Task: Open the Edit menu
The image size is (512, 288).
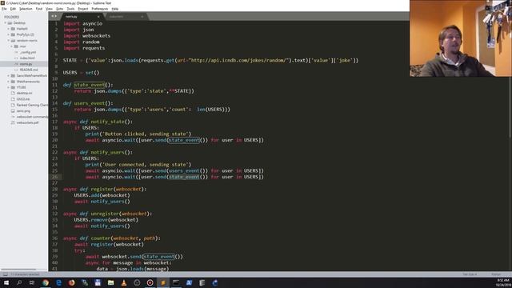Action: pyautogui.click(x=13, y=9)
